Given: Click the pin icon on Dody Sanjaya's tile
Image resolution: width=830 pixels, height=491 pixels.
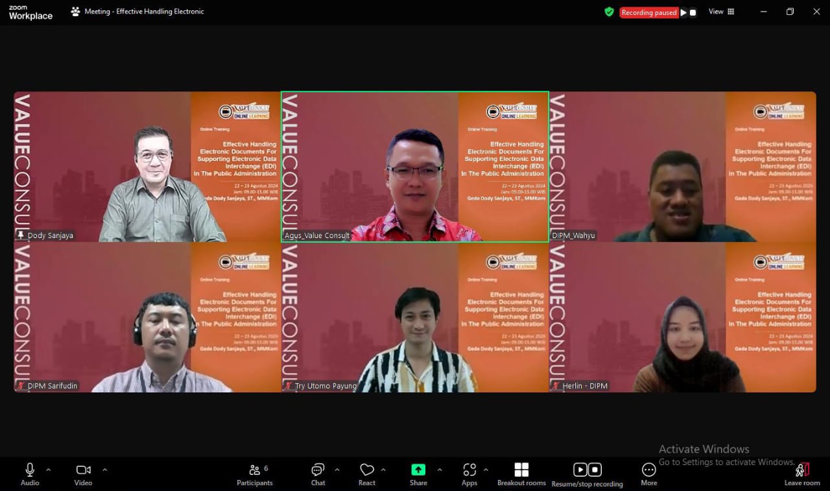Looking at the screenshot, I should (x=21, y=235).
